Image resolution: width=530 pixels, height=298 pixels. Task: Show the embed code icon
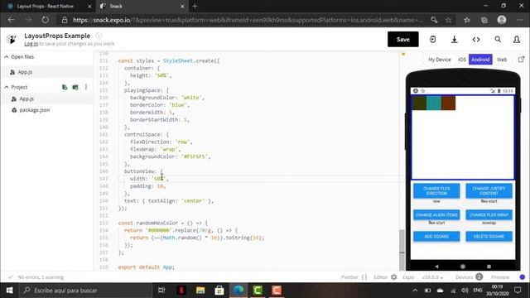click(476, 39)
